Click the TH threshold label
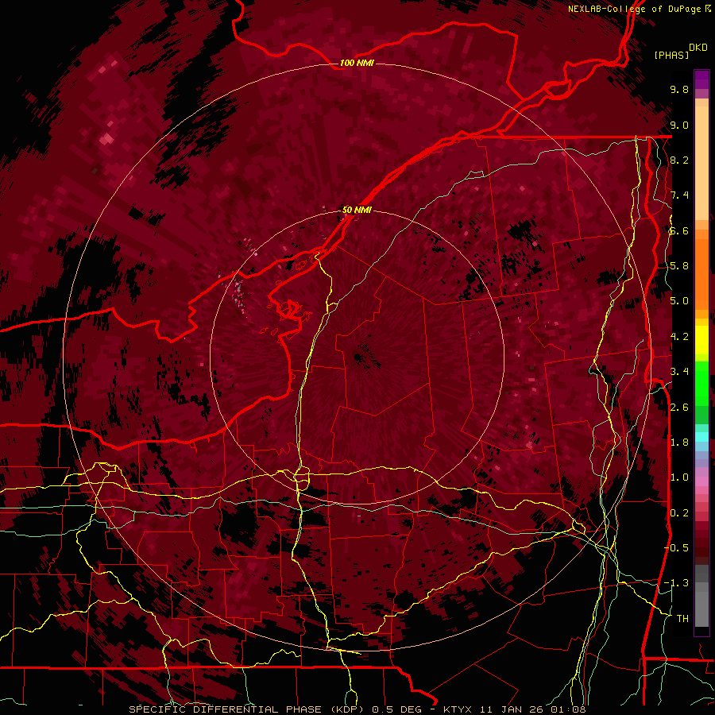715x715 pixels. [x=682, y=619]
